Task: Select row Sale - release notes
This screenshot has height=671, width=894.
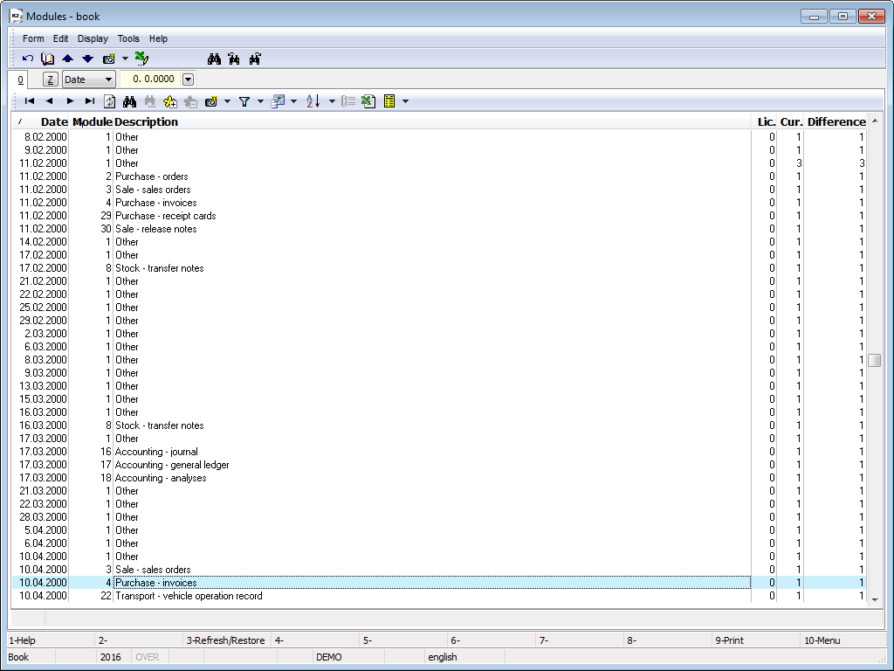Action: click(438, 229)
